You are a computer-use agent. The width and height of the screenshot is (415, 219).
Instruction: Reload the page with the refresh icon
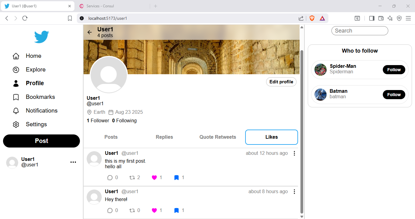(x=25, y=18)
